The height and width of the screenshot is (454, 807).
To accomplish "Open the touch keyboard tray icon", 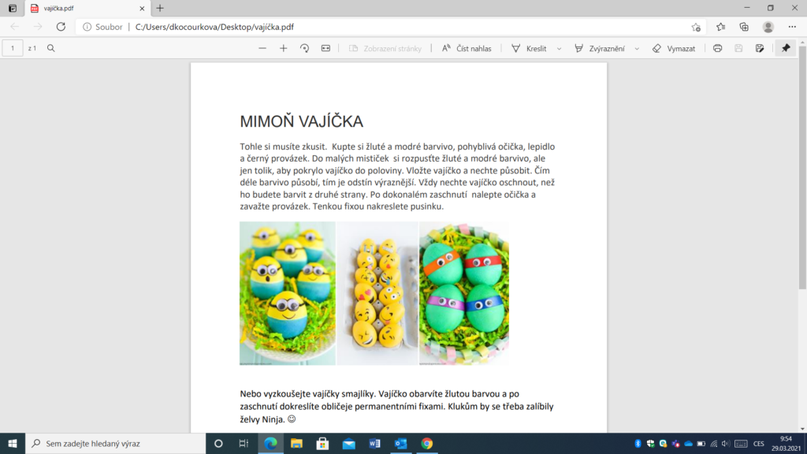I will click(x=741, y=443).
